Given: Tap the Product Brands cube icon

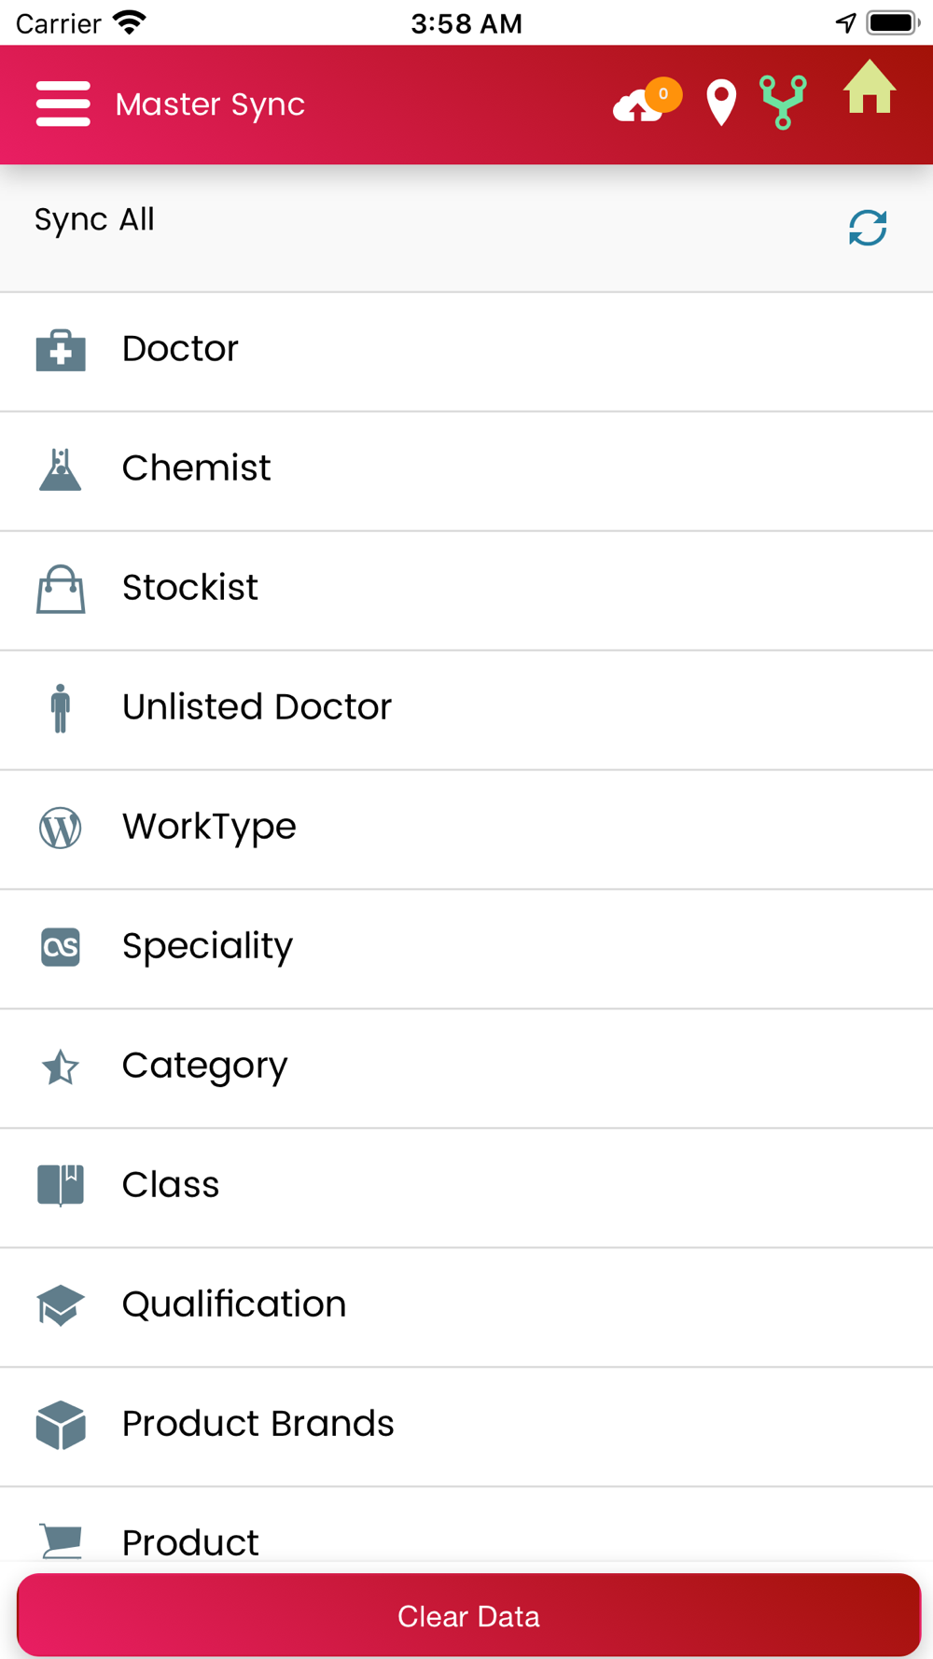Looking at the screenshot, I should [61, 1425].
